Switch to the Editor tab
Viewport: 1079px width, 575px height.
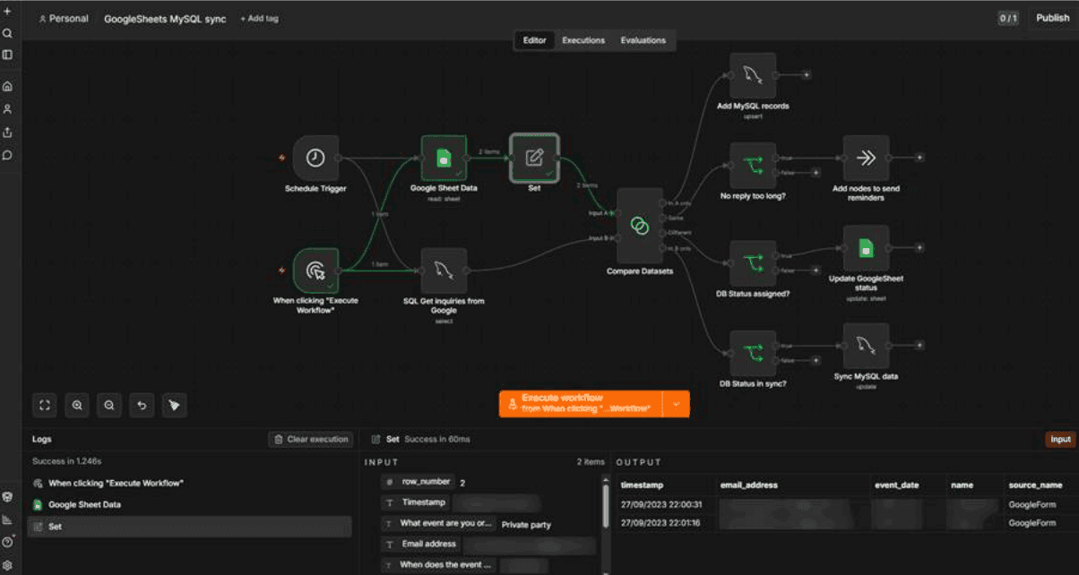pos(534,40)
